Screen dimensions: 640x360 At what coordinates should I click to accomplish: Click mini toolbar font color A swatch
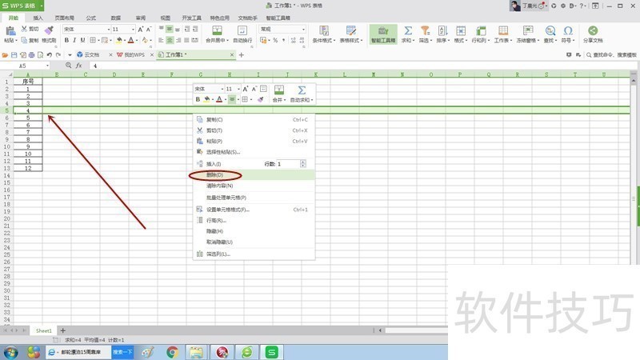219,99
